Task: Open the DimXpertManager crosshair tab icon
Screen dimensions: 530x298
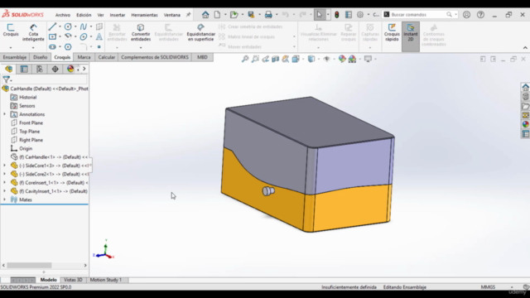Action: point(55,69)
